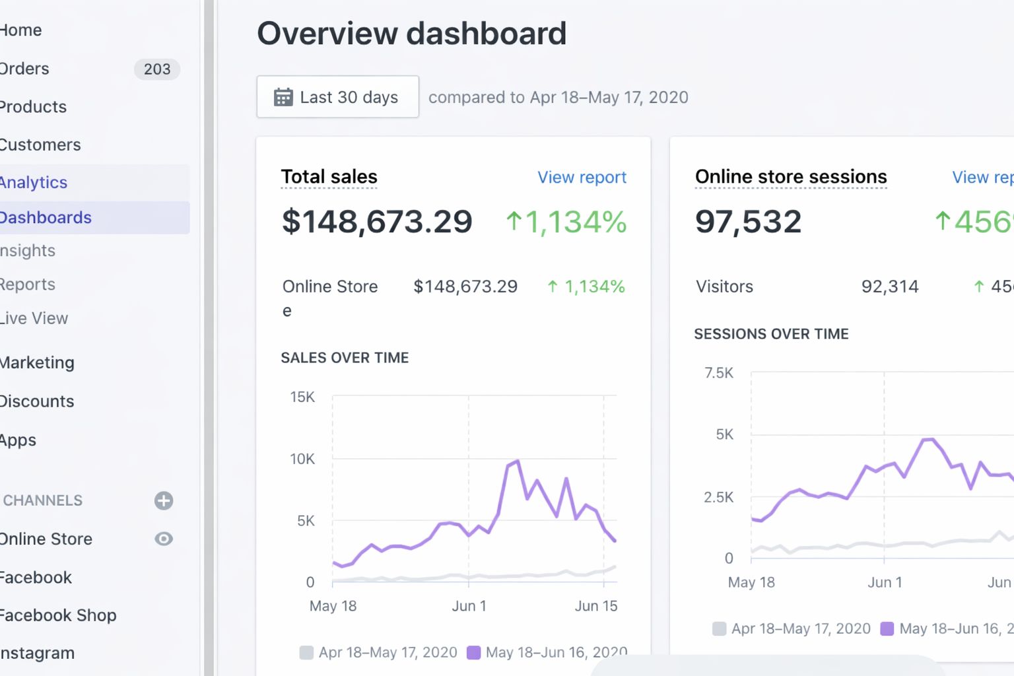
Task: Open the Last 30 days date range picker
Action: 337,96
